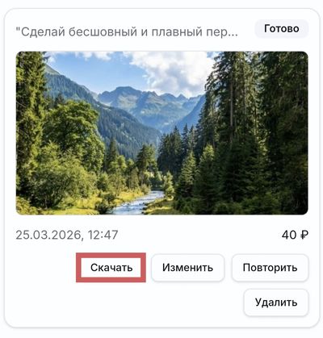This screenshot has width=323, height=338.
Task: Repeat generation with Повторить button
Action: [270, 268]
